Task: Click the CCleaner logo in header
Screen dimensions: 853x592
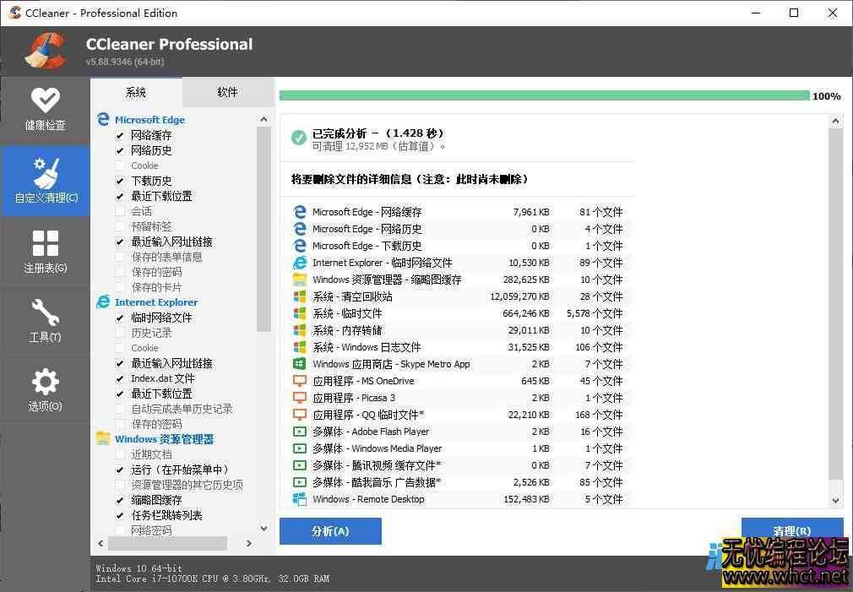Action: (45, 51)
